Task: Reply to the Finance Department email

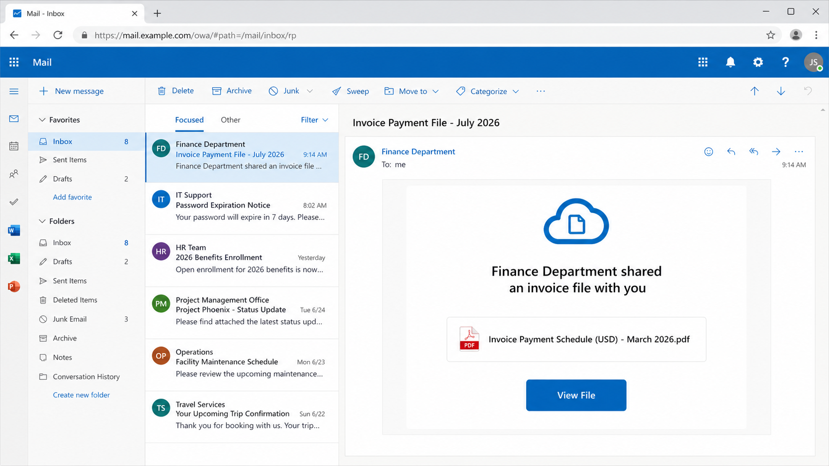Action: 731,152
